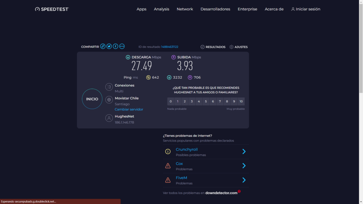Click Cambiar servidor link

(x=129, y=109)
